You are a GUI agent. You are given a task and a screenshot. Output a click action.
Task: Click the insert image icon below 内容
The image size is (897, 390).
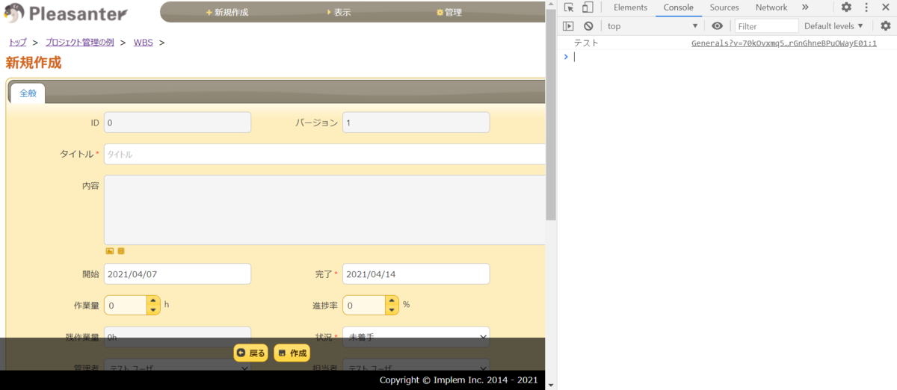click(x=110, y=251)
